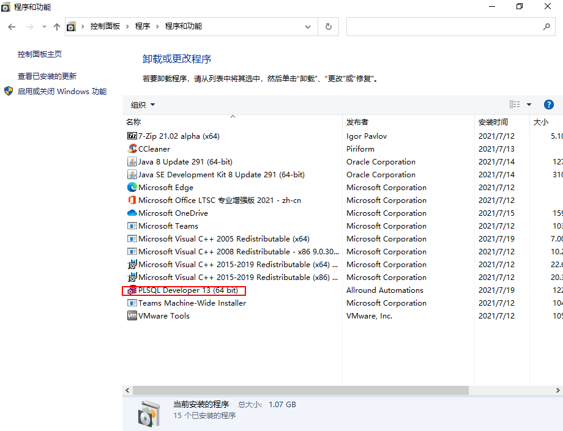Click the Microsoft Edge icon
This screenshot has height=431, width=563.
click(132, 187)
